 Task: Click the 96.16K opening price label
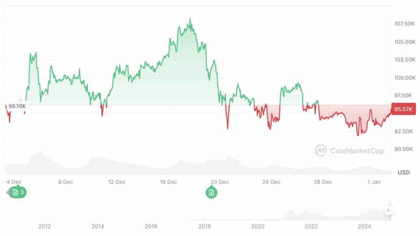[16, 106]
